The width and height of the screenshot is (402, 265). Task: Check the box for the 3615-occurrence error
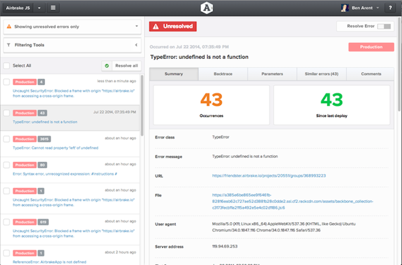[7, 139]
